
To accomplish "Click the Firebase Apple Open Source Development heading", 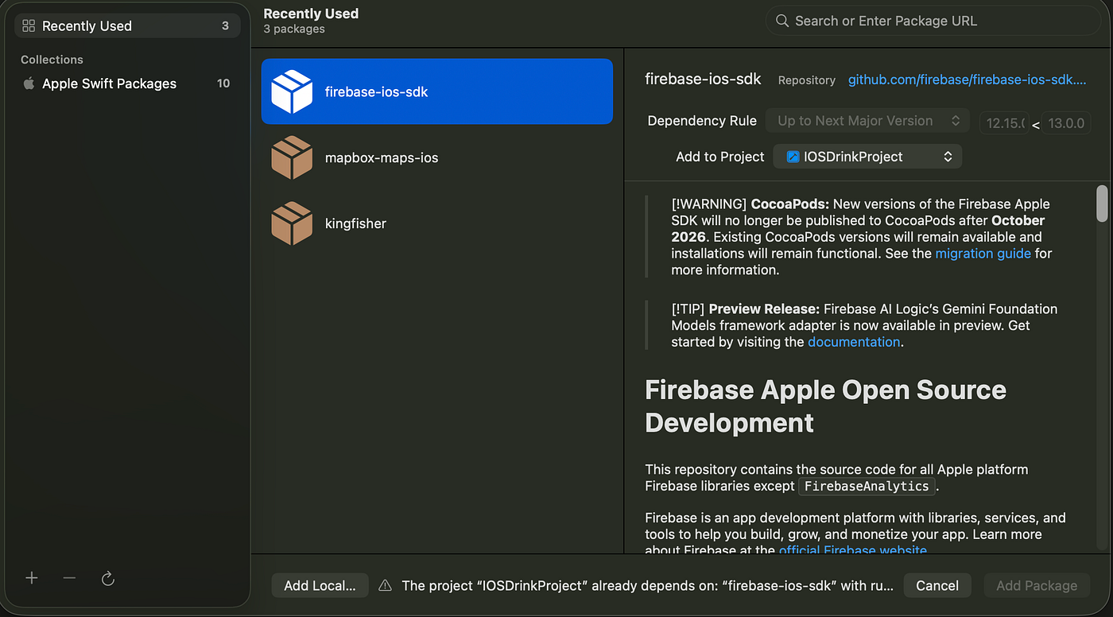I will pyautogui.click(x=825, y=406).
